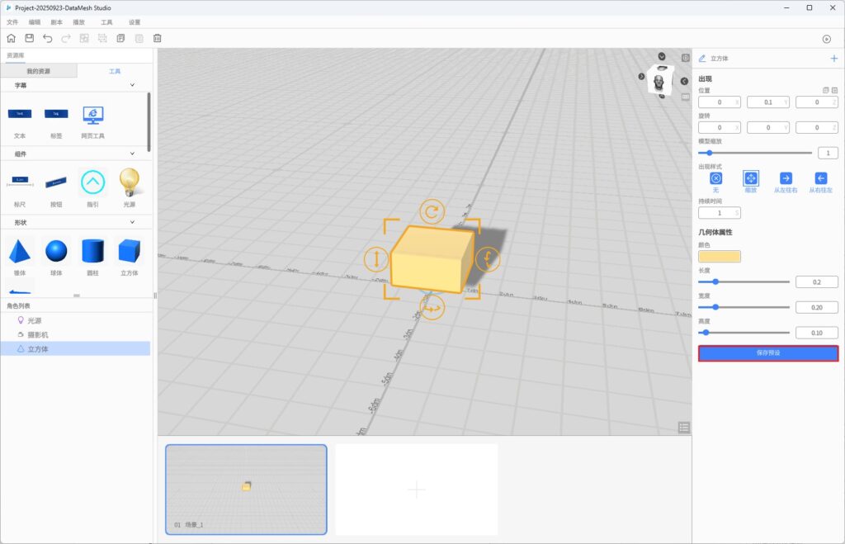Collapse the 字幕 section
The width and height of the screenshot is (845, 544).
point(132,85)
